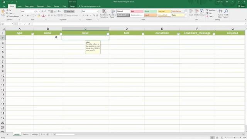The image size is (247, 139).
Task: Open filter dropdown for constraint_message column
Action: coord(214,34)
